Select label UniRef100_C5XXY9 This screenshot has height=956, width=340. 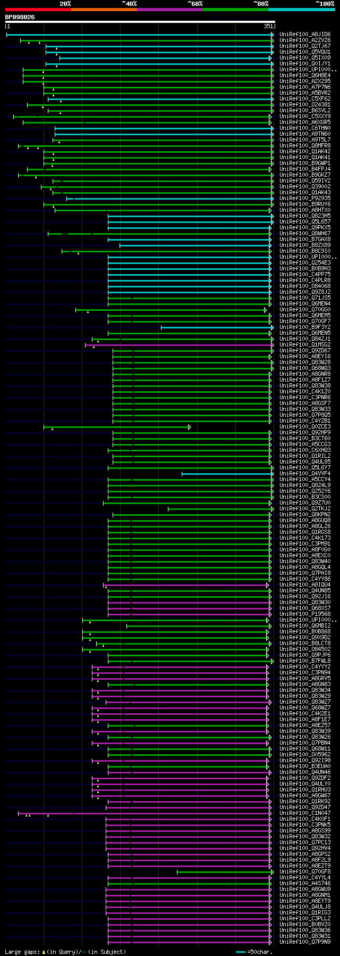click(305, 117)
